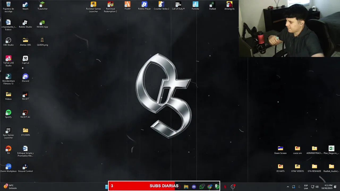The width and height of the screenshot is (340, 191).
Task: Launch Outlast from the desktop
Action: point(212,6)
